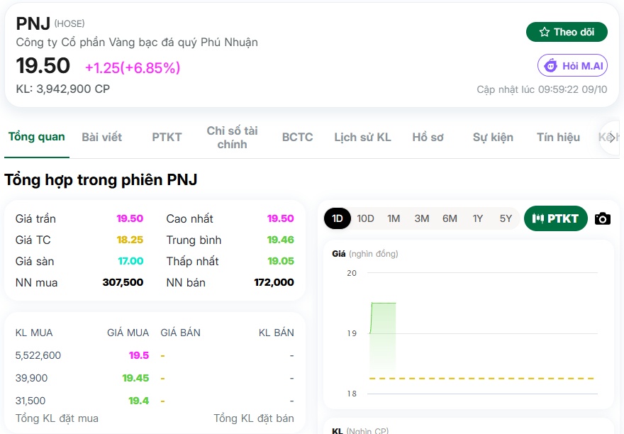Click the Giá trần row label
The image size is (624, 434).
[35, 218]
